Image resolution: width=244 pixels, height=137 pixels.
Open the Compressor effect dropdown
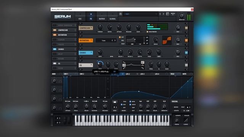tap(86, 28)
